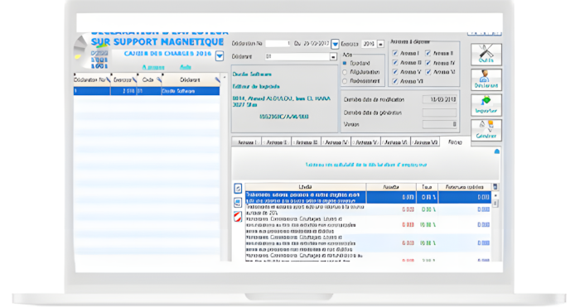Switch to the Annexe III tab

307,142
